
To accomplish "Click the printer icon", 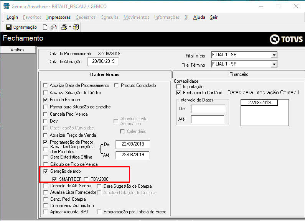I will (64, 27).
